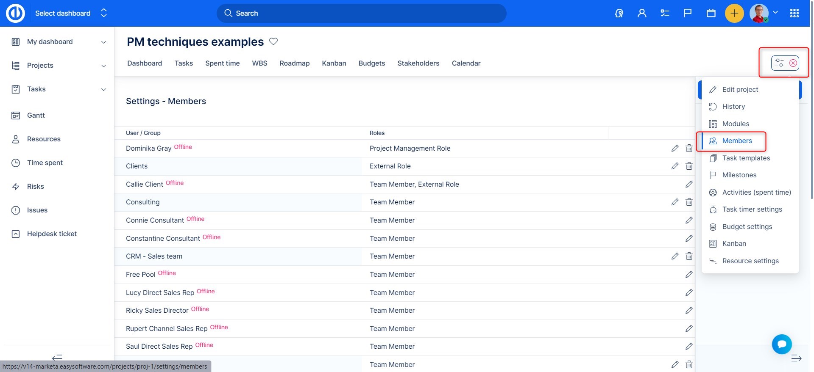This screenshot has height=372, width=814.
Task: Open Gantt from the sidebar
Action: pyautogui.click(x=36, y=115)
